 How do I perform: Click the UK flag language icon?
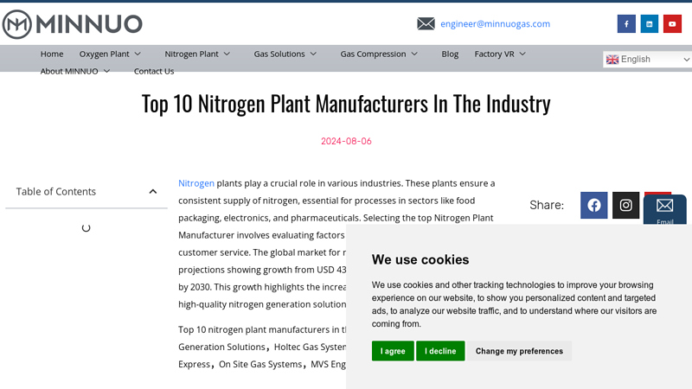pos(612,60)
